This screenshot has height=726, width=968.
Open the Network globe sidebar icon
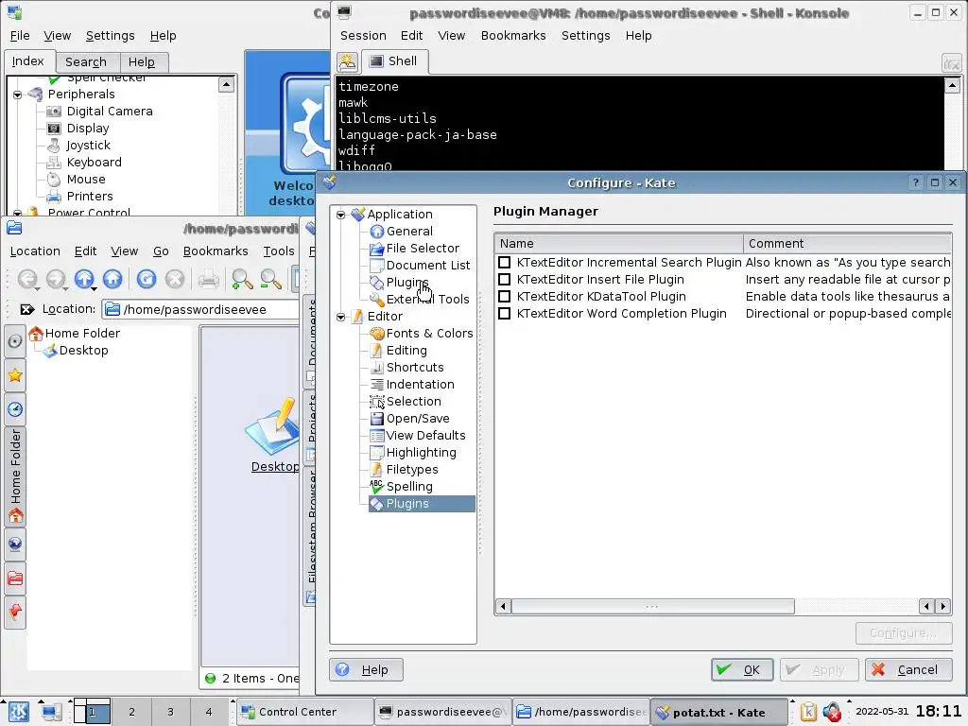(15, 544)
